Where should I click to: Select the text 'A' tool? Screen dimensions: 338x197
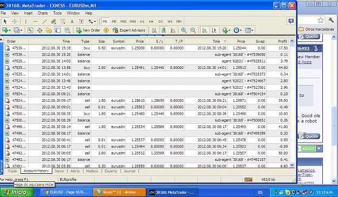click(72, 22)
